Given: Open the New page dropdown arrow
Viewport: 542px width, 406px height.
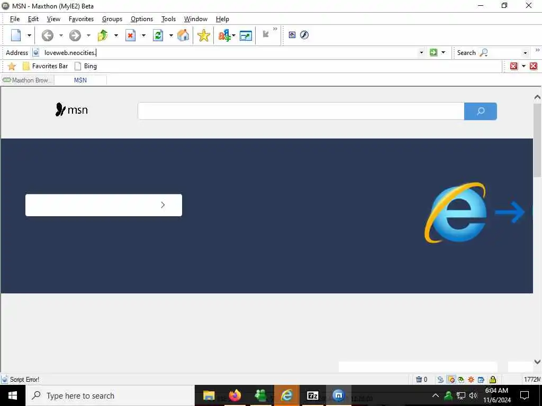Looking at the screenshot, I should (x=29, y=35).
